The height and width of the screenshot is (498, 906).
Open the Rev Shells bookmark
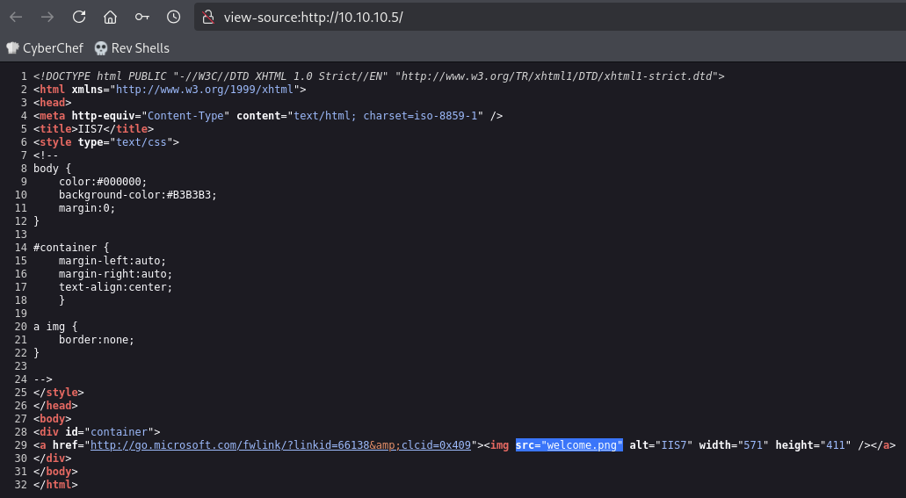(140, 48)
